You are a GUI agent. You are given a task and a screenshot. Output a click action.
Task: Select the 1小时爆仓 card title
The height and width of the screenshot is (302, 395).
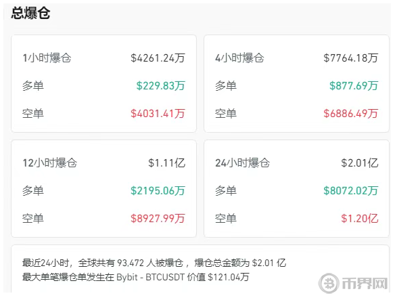click(x=47, y=58)
